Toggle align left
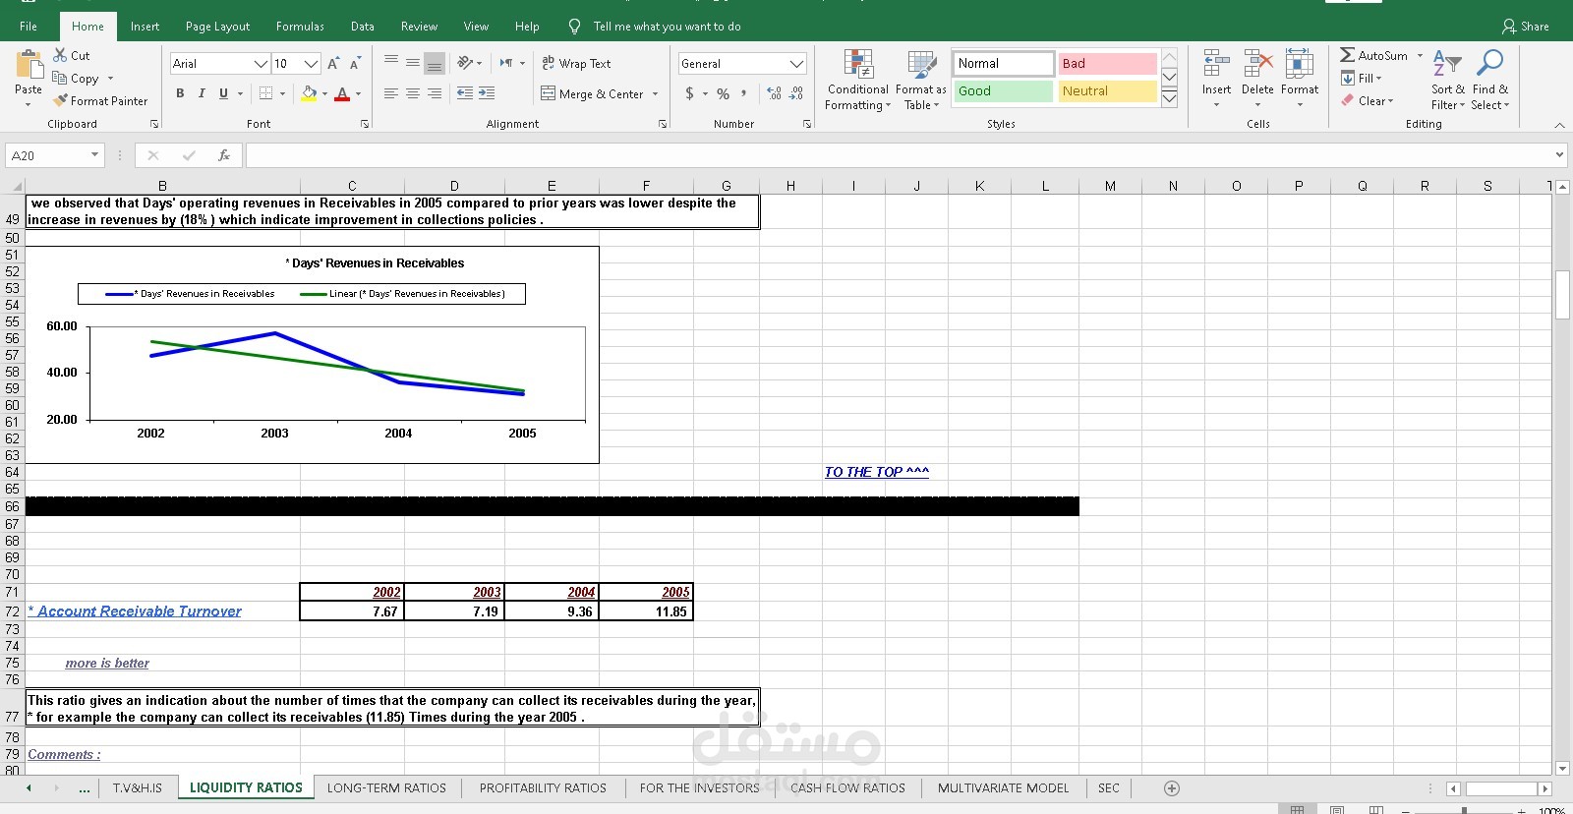Viewport: 1573px width, 814px height. [390, 93]
